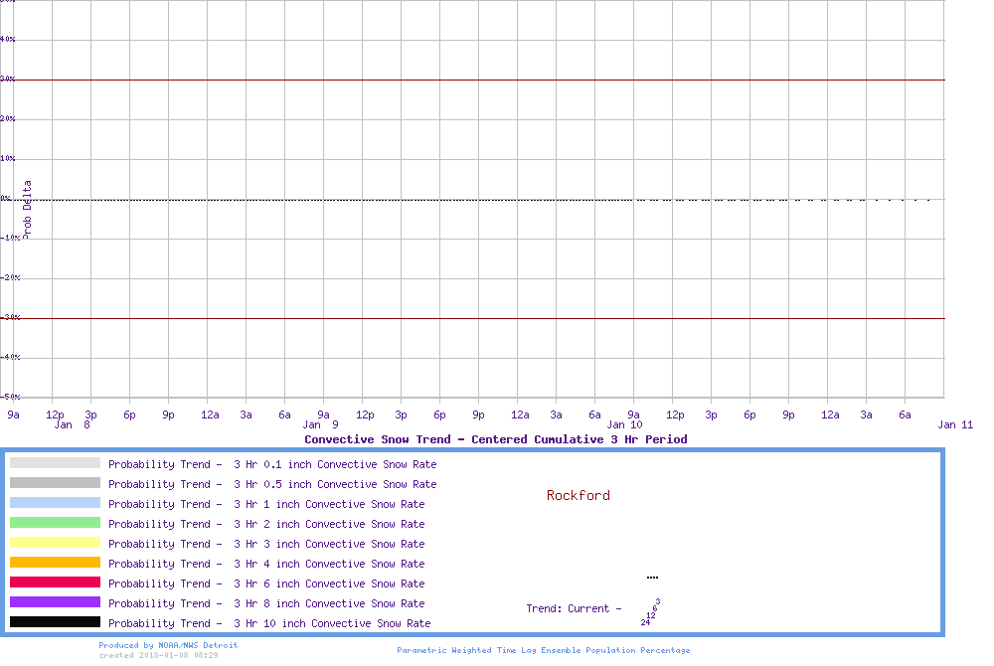
Task: Click the light blue 1 inch swatch
Action: (55, 503)
